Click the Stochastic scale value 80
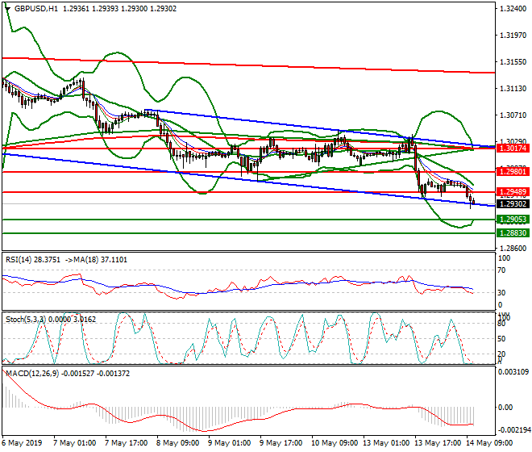The height and width of the screenshot is (452, 532). pyautogui.click(x=502, y=324)
